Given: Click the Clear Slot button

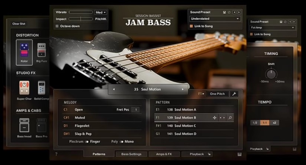Looking at the screenshot, I should point(18,24).
